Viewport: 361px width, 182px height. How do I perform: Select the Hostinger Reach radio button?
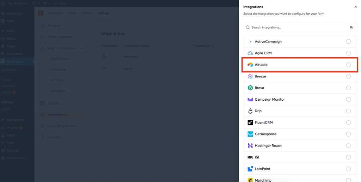click(348, 146)
